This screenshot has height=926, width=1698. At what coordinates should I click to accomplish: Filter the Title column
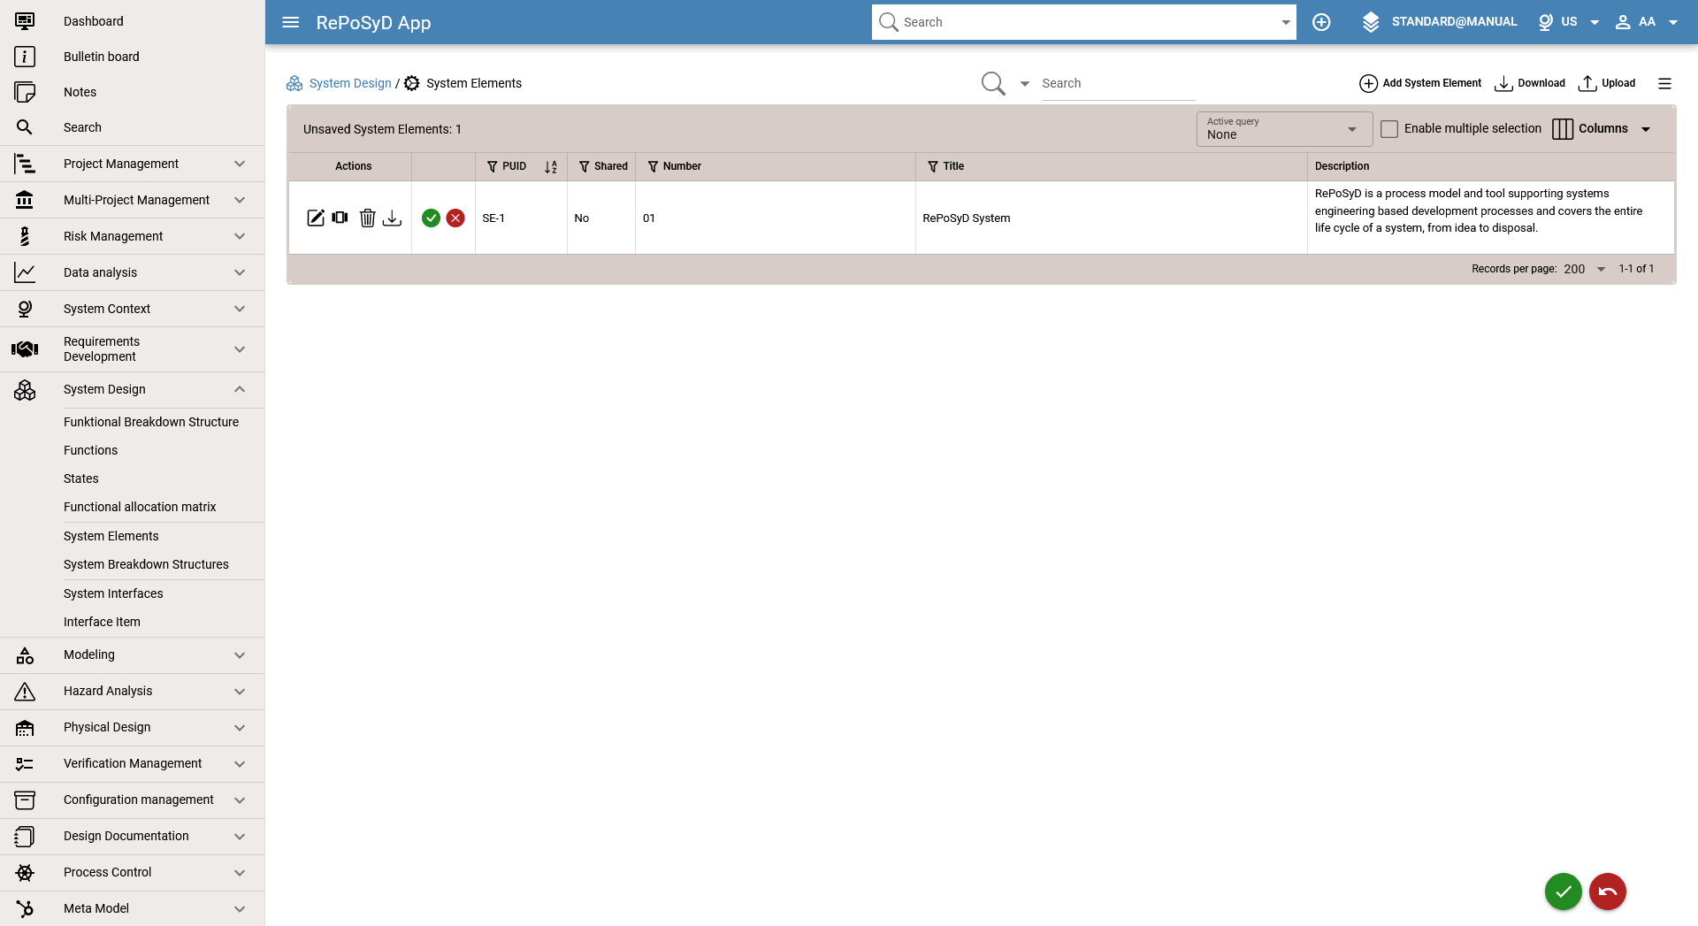click(x=932, y=166)
